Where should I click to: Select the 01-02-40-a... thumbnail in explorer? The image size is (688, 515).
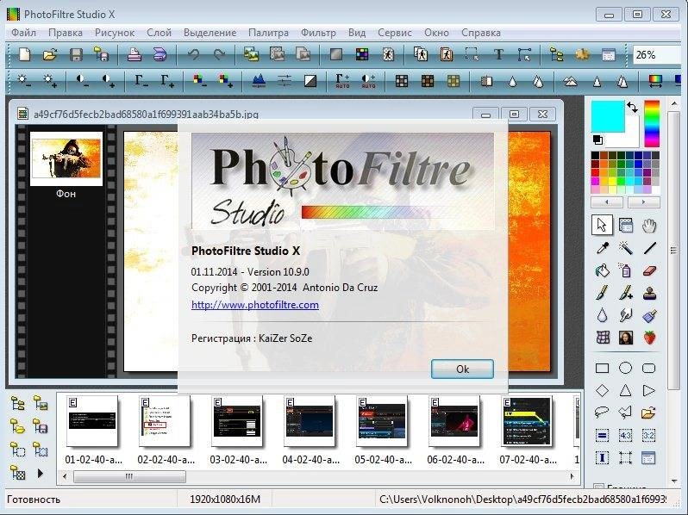pyautogui.click(x=92, y=421)
